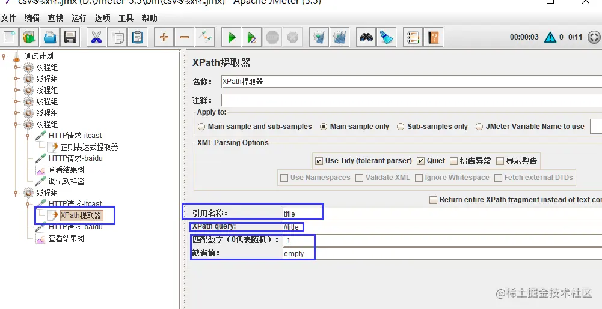Open the Help book icon

tap(433, 37)
